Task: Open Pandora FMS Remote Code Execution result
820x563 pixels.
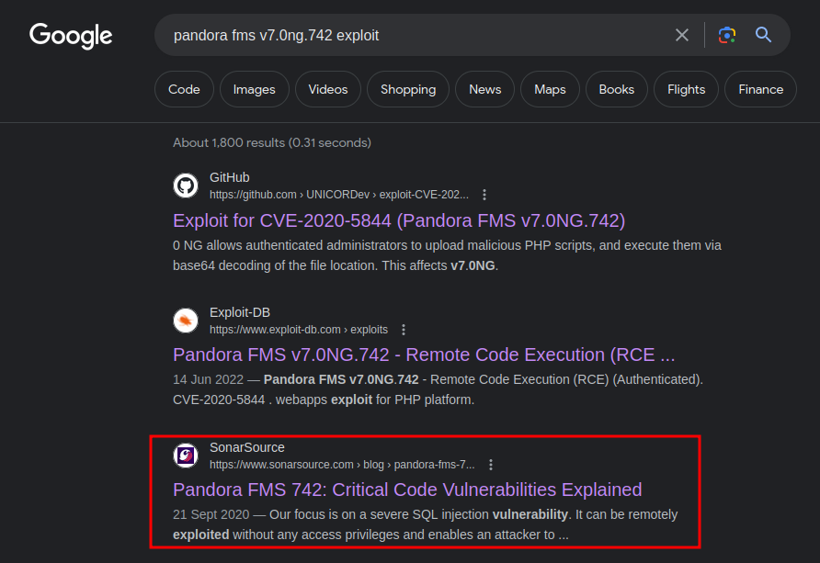Action: coord(424,355)
